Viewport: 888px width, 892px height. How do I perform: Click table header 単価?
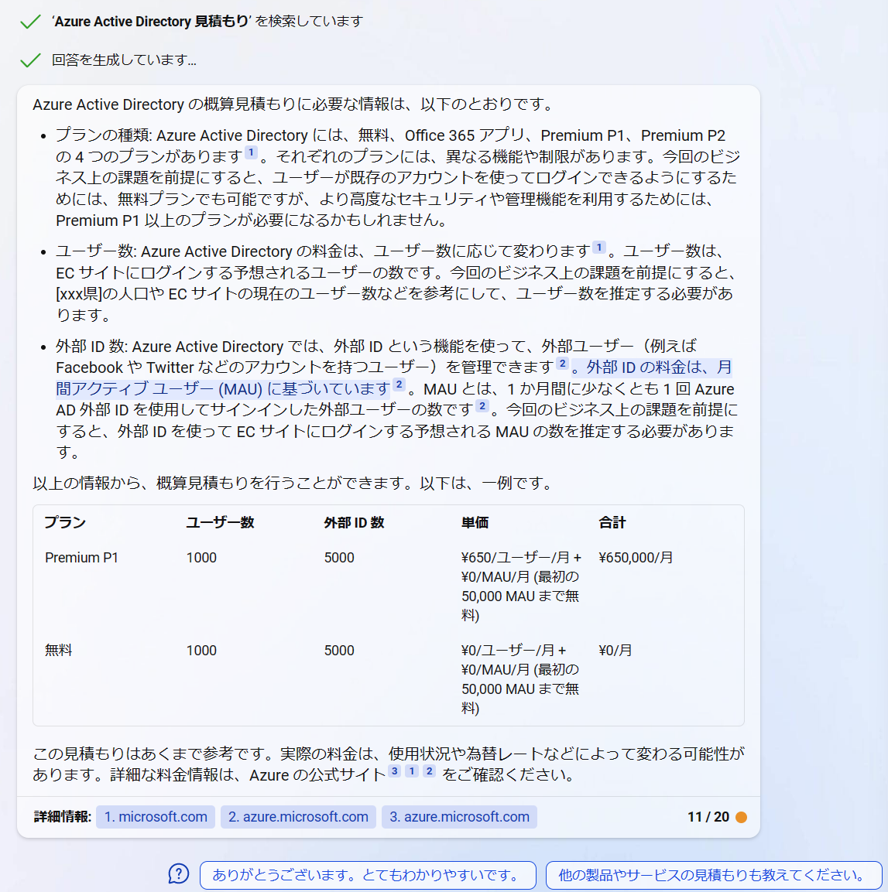click(475, 522)
